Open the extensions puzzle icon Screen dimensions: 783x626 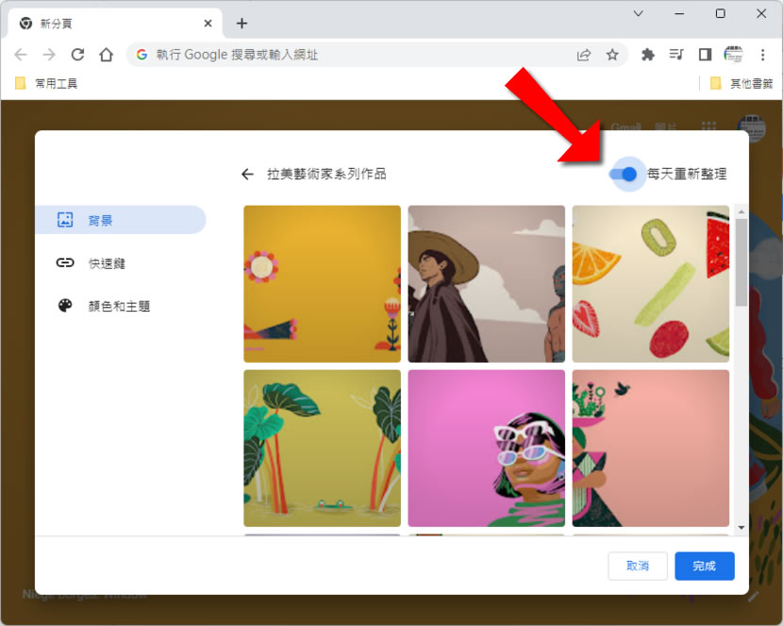[x=648, y=55]
